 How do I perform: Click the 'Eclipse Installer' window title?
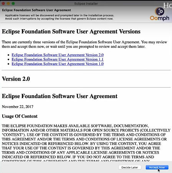86,3
